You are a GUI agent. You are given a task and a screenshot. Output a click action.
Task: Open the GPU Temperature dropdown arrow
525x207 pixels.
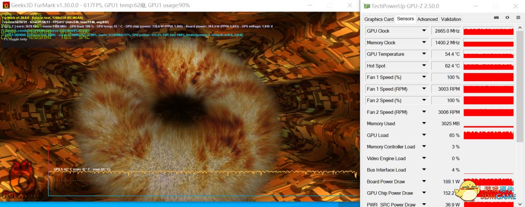(x=424, y=54)
